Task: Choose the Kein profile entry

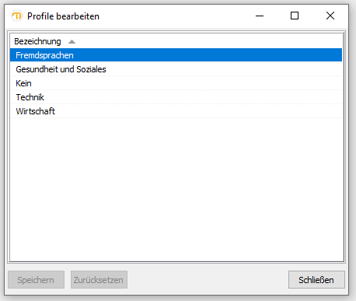Action: click(176, 83)
